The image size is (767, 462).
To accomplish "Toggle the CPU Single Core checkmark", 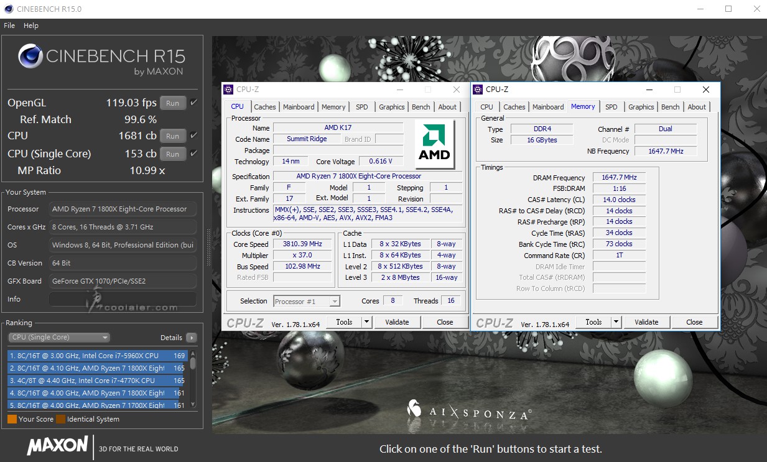I will click(193, 154).
